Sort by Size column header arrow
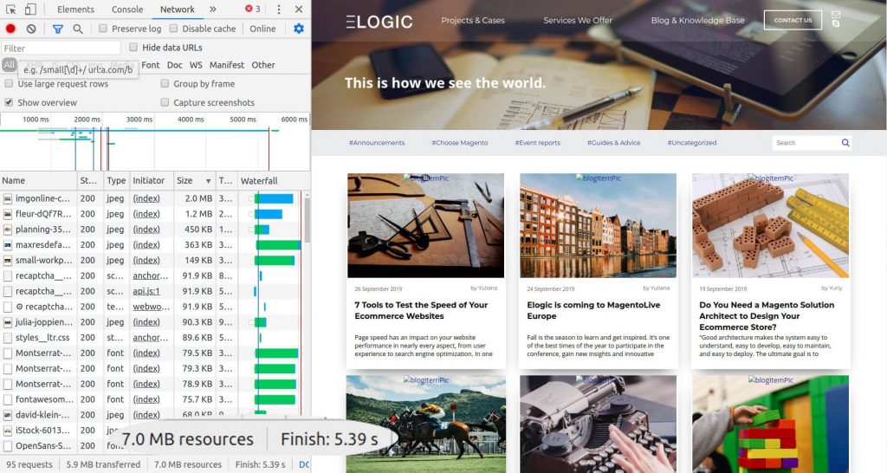887x473 pixels. pos(208,181)
